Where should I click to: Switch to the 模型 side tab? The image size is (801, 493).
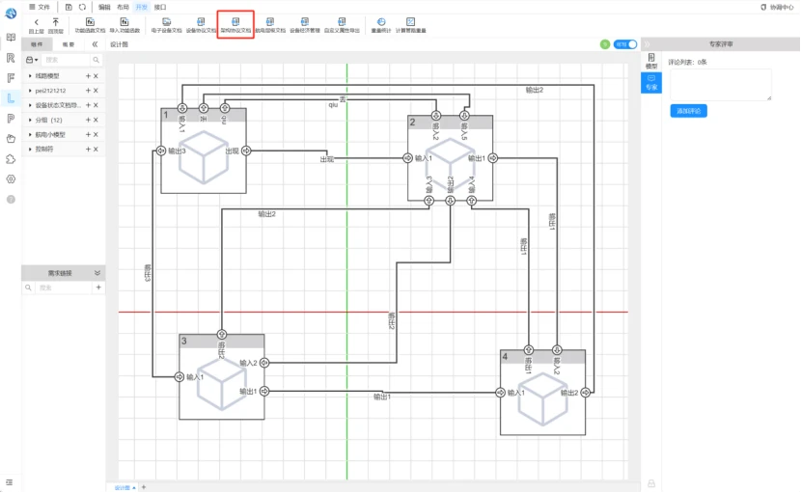651,62
